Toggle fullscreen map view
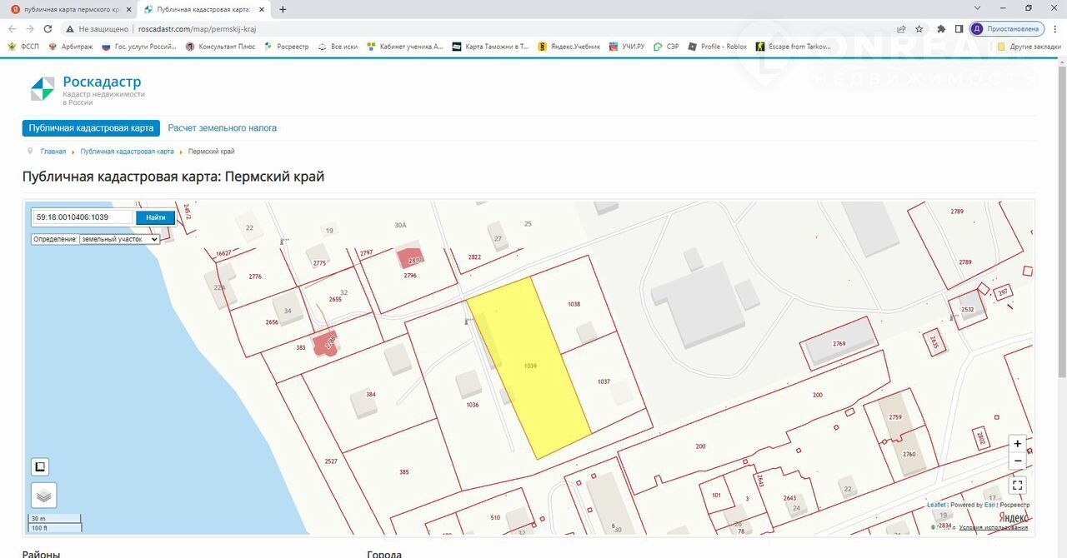Viewport: 1067px width, 558px height. pyautogui.click(x=1017, y=485)
